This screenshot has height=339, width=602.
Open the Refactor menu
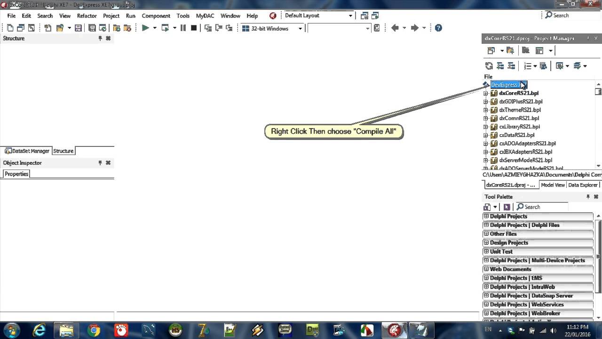(87, 16)
